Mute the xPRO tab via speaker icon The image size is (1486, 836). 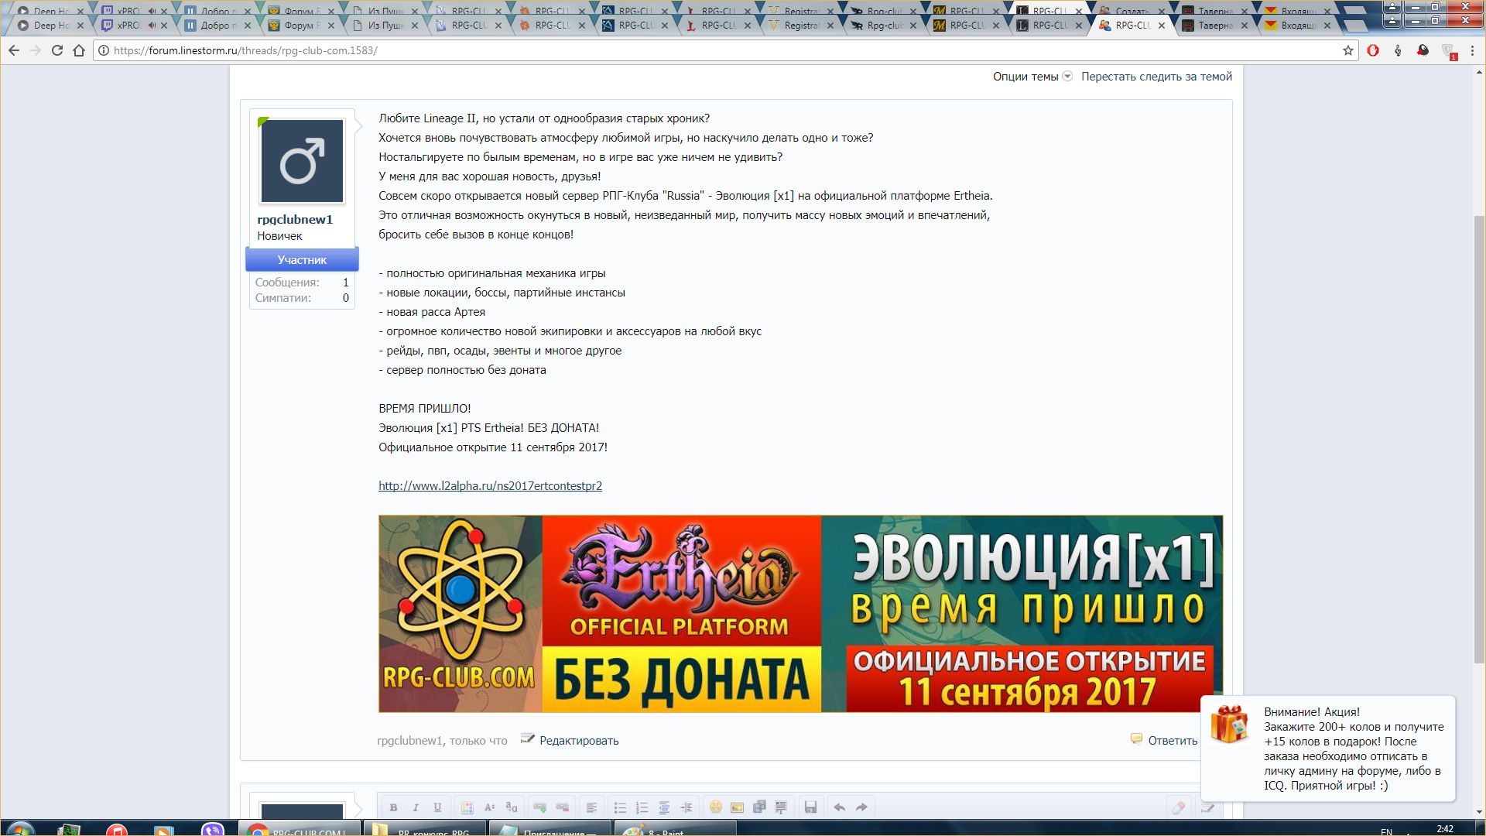coord(152,26)
